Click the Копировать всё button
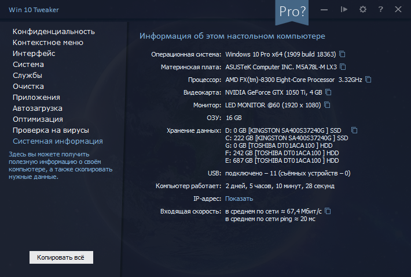This screenshot has width=411, height=277. coord(61,257)
